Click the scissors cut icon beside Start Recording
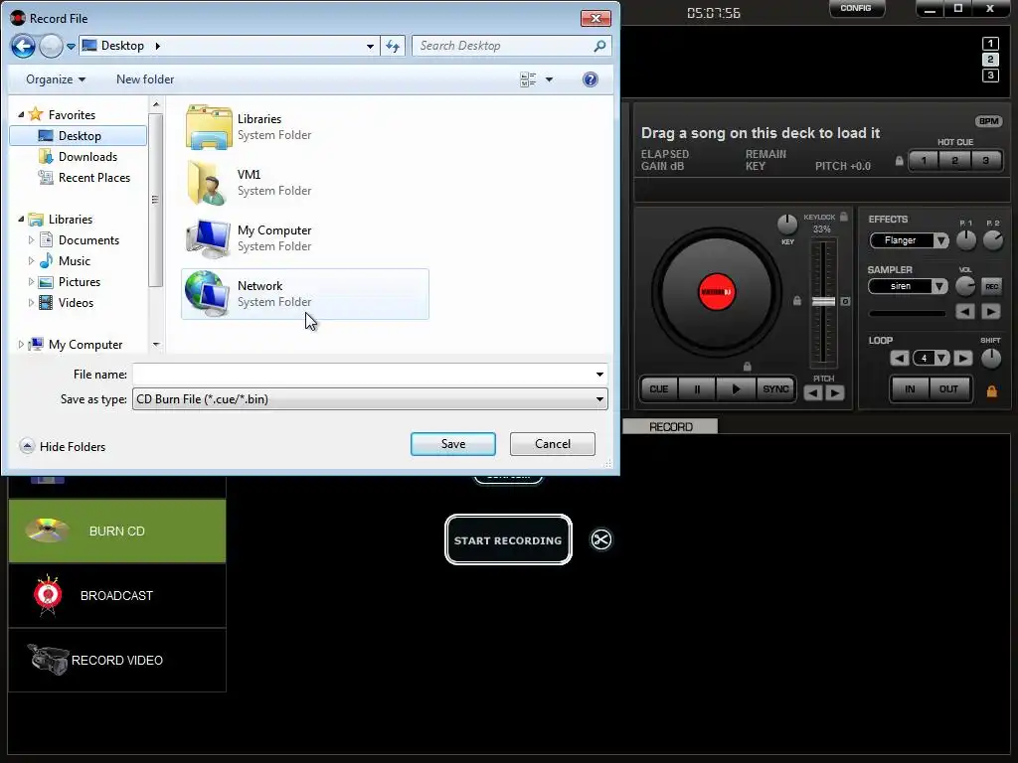Viewport: 1018px width, 763px height. point(601,539)
